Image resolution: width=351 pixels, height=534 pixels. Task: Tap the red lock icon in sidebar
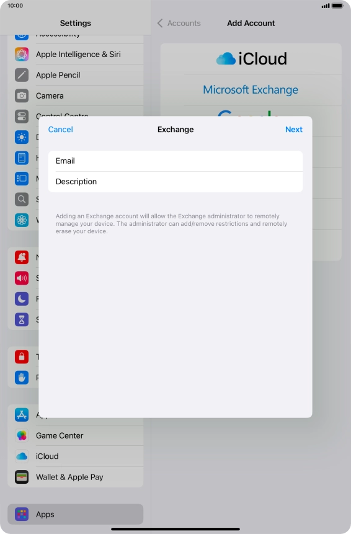pos(22,357)
